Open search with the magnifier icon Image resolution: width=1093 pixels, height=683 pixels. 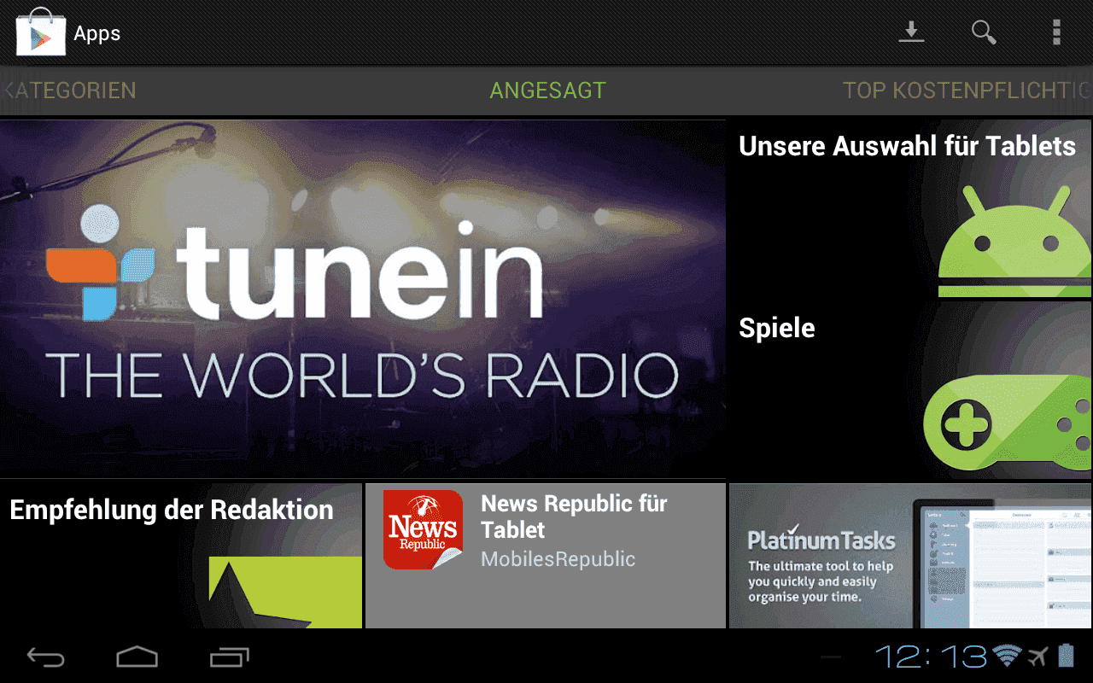pos(984,32)
